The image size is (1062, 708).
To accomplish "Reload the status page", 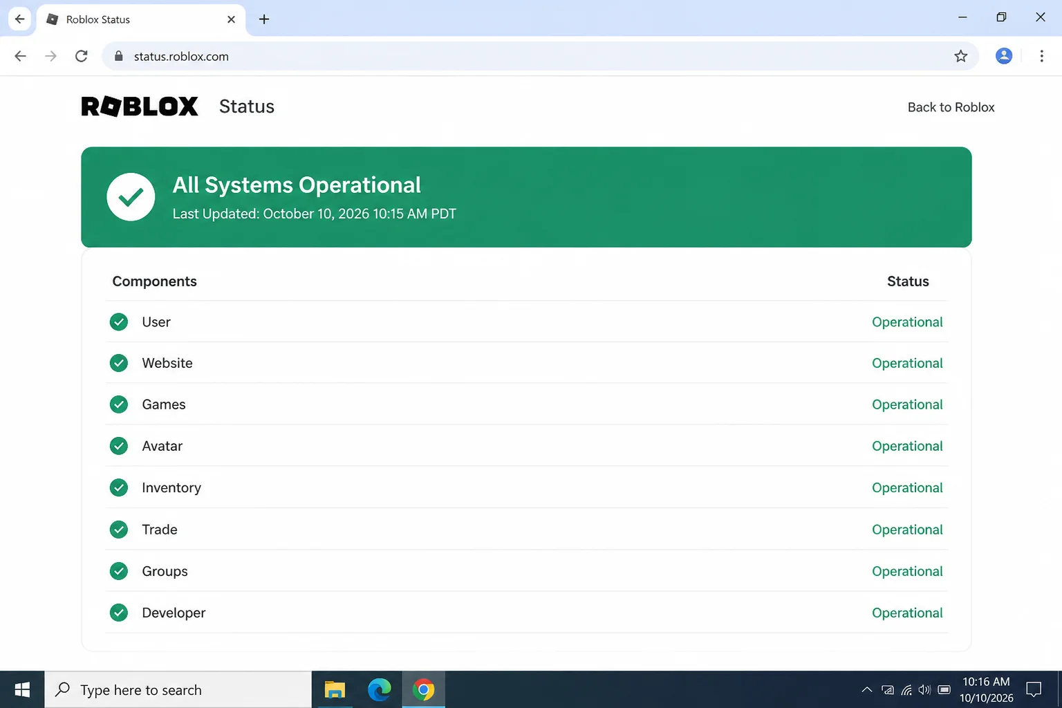I will [82, 56].
